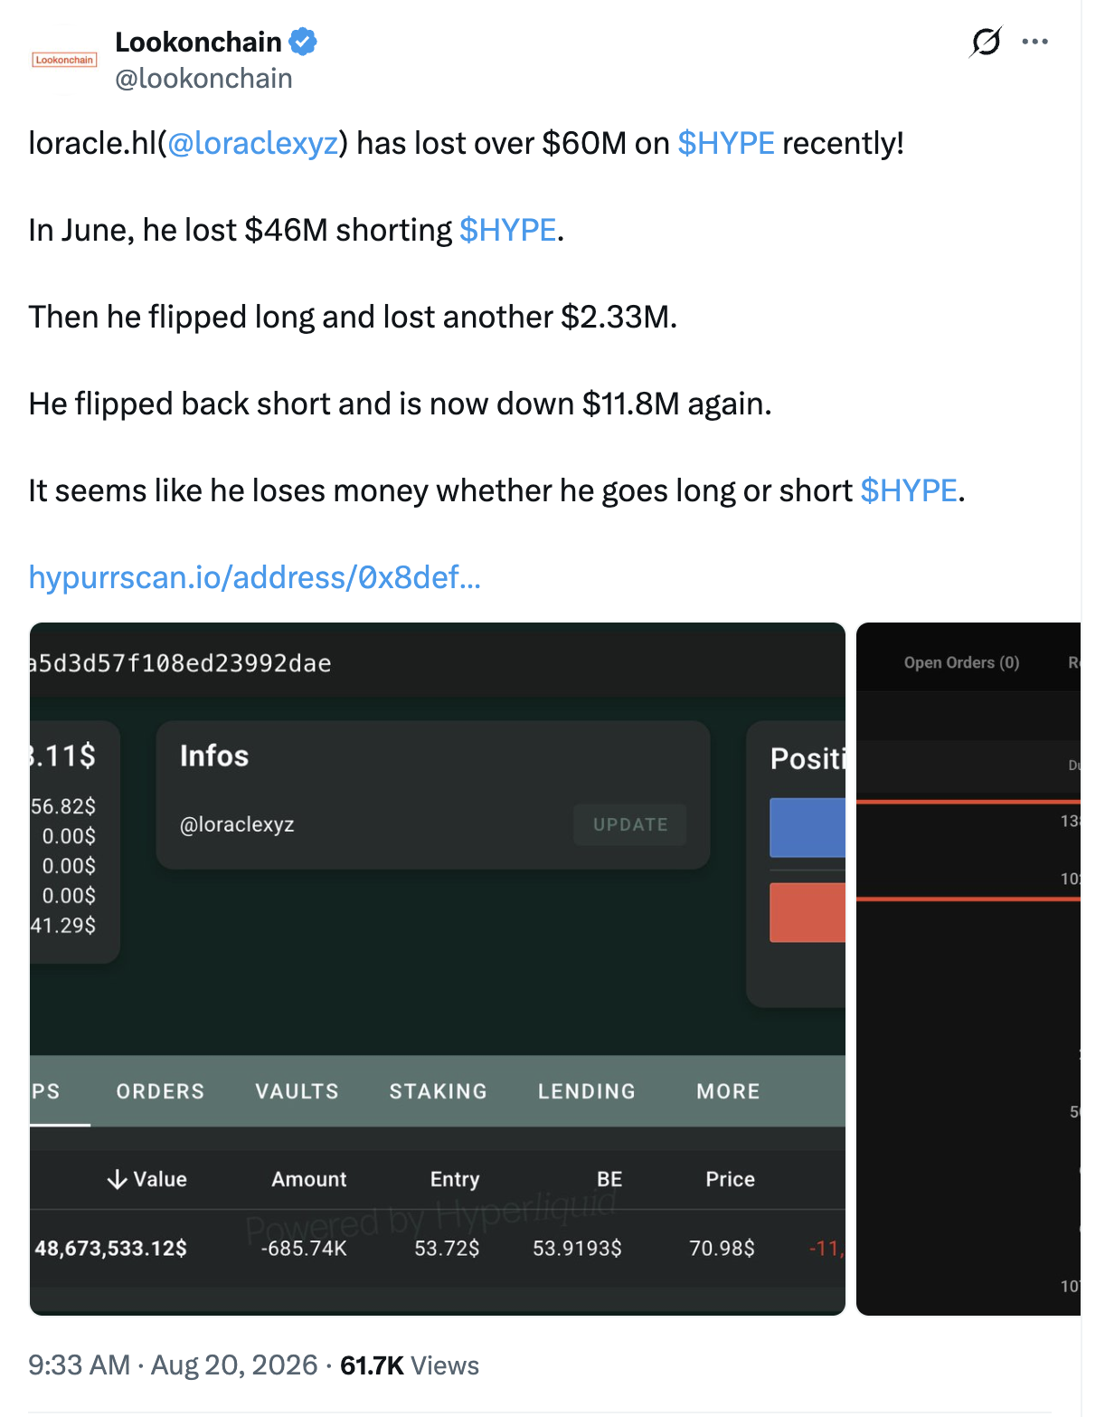Click the blue position bar swatch
Screen dimensions: 1105x1417
(x=807, y=827)
